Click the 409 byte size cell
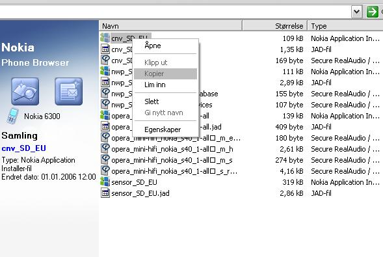Viewport: 383px width, 257px height. pos(289,127)
